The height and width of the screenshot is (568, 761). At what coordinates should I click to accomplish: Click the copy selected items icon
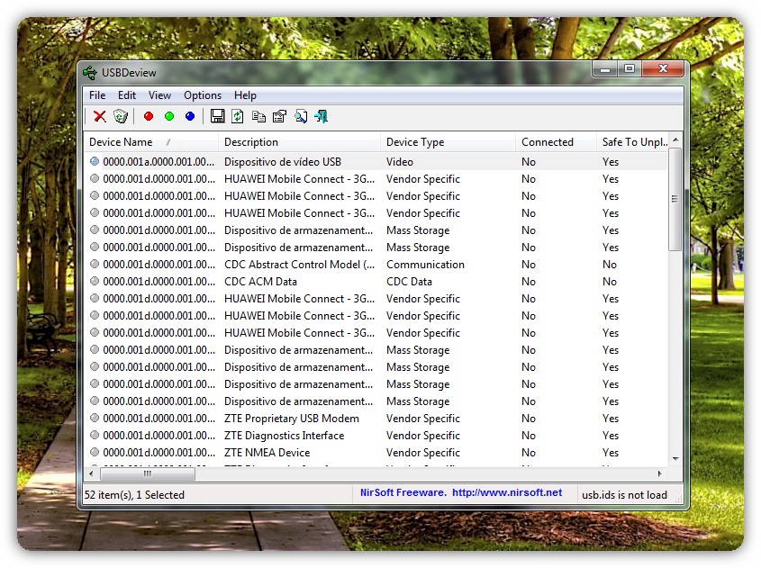[258, 116]
